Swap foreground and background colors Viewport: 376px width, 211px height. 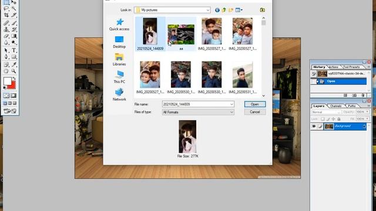tap(14, 78)
